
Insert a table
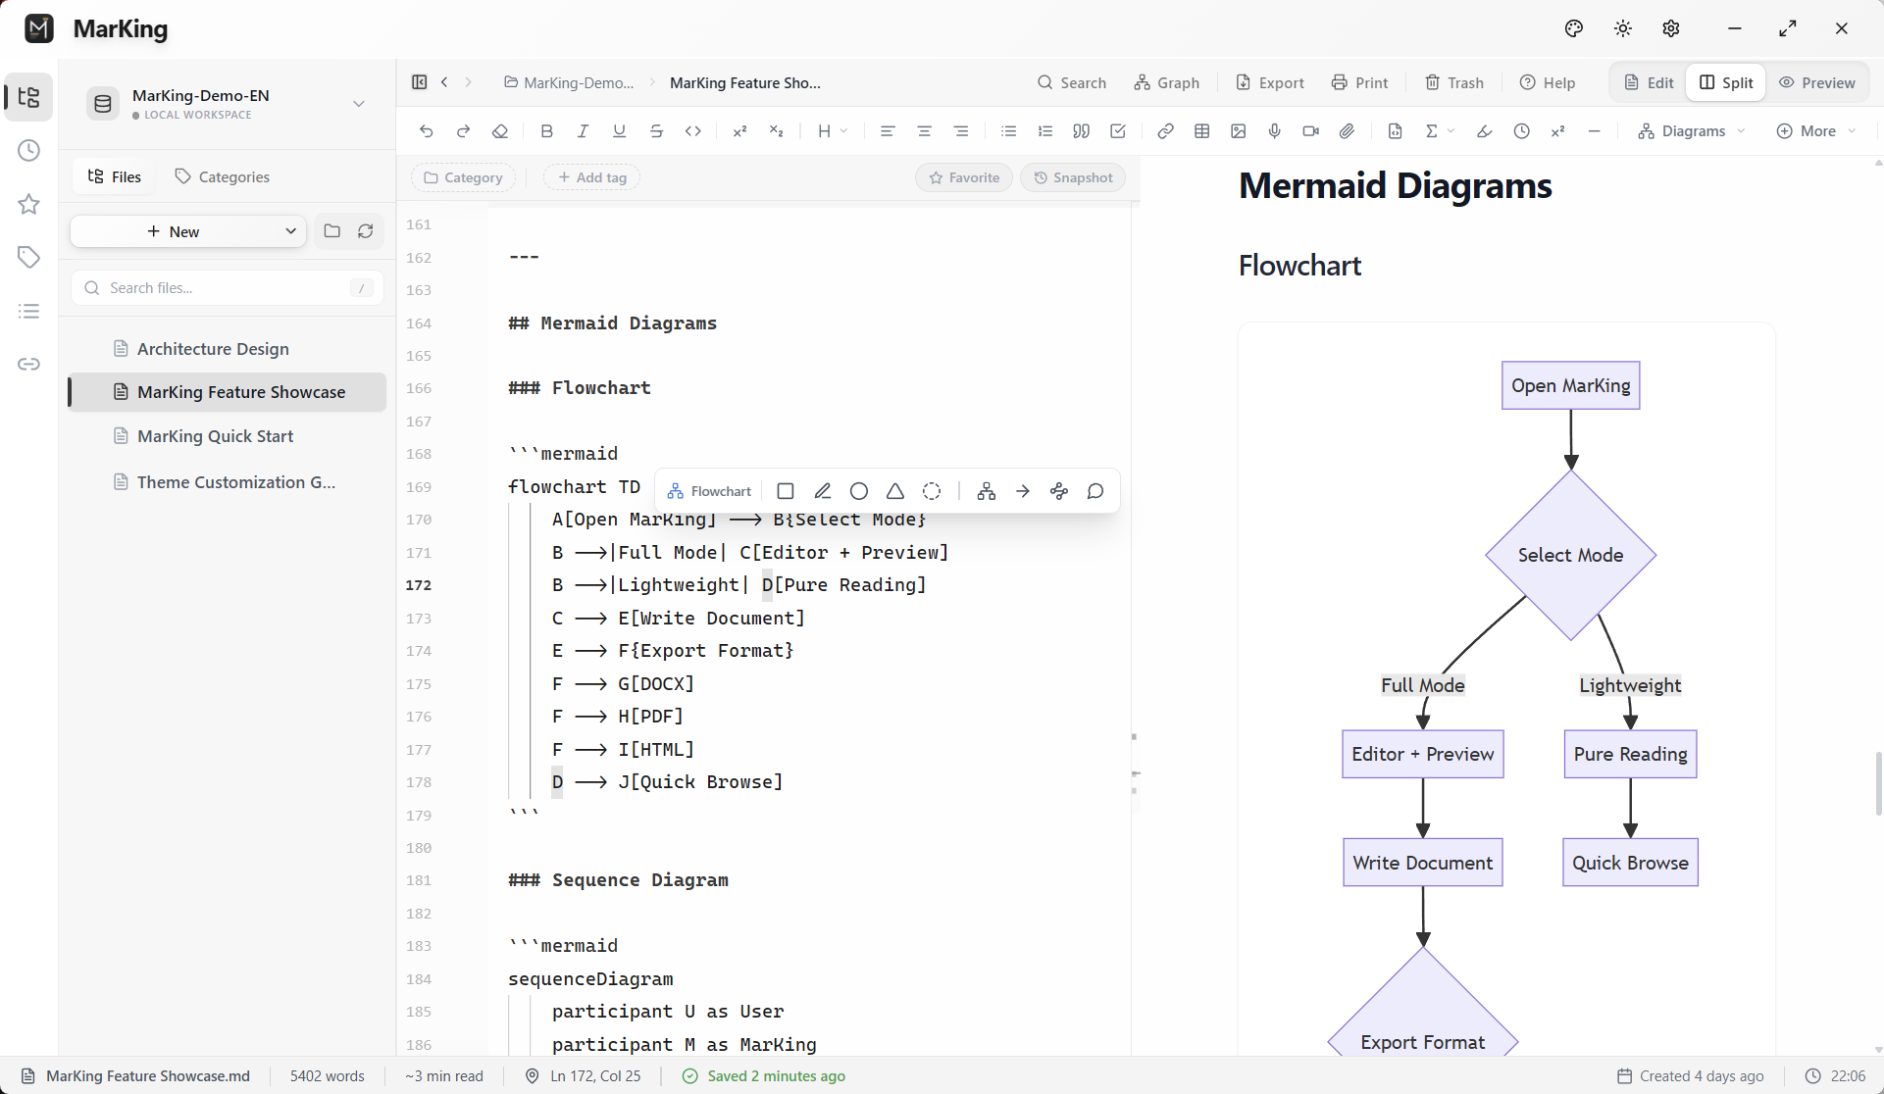[1201, 131]
